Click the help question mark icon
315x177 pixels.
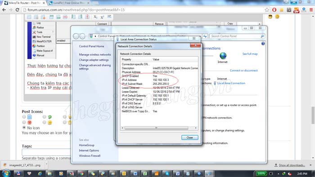click(263, 44)
